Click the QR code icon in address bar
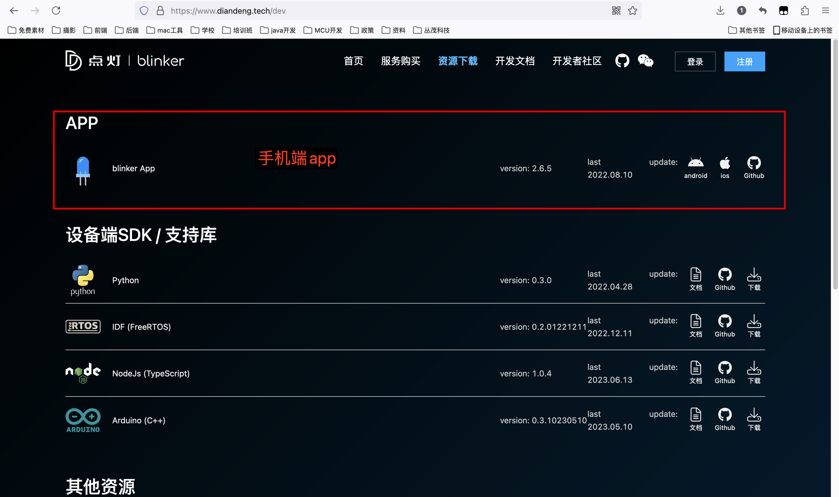Image resolution: width=839 pixels, height=497 pixels. click(616, 10)
